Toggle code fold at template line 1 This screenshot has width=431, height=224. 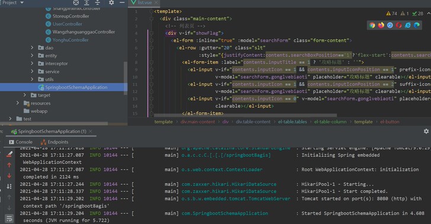pos(151,12)
